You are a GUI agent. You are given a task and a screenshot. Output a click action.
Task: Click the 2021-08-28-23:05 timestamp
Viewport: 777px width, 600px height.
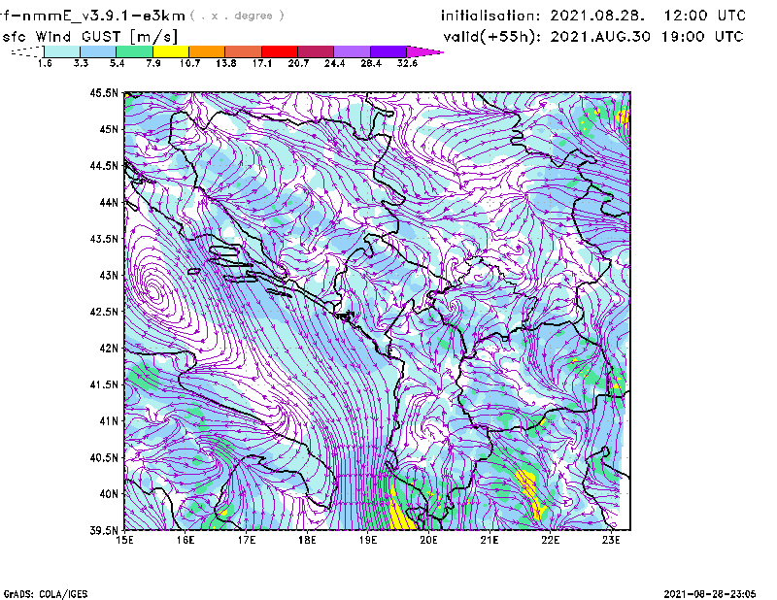coord(710,594)
